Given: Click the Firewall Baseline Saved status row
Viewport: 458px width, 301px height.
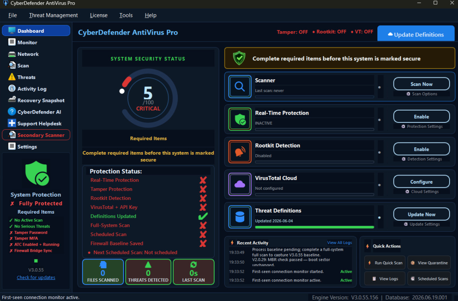Looking at the screenshot, I should pyautogui.click(x=149, y=243).
